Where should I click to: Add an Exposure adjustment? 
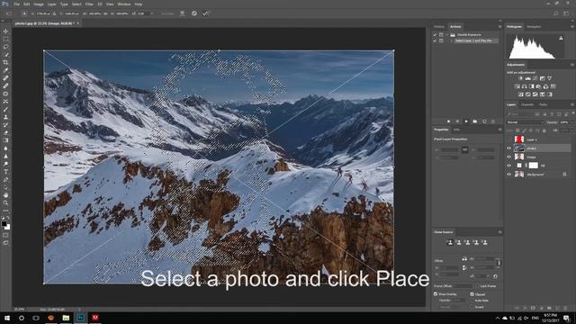tap(542, 78)
